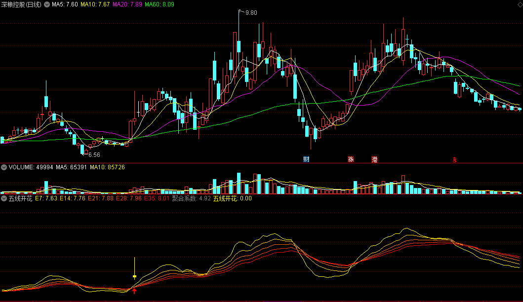Click the 港 event marker icon
This screenshot has width=523, height=302.
tap(374, 159)
